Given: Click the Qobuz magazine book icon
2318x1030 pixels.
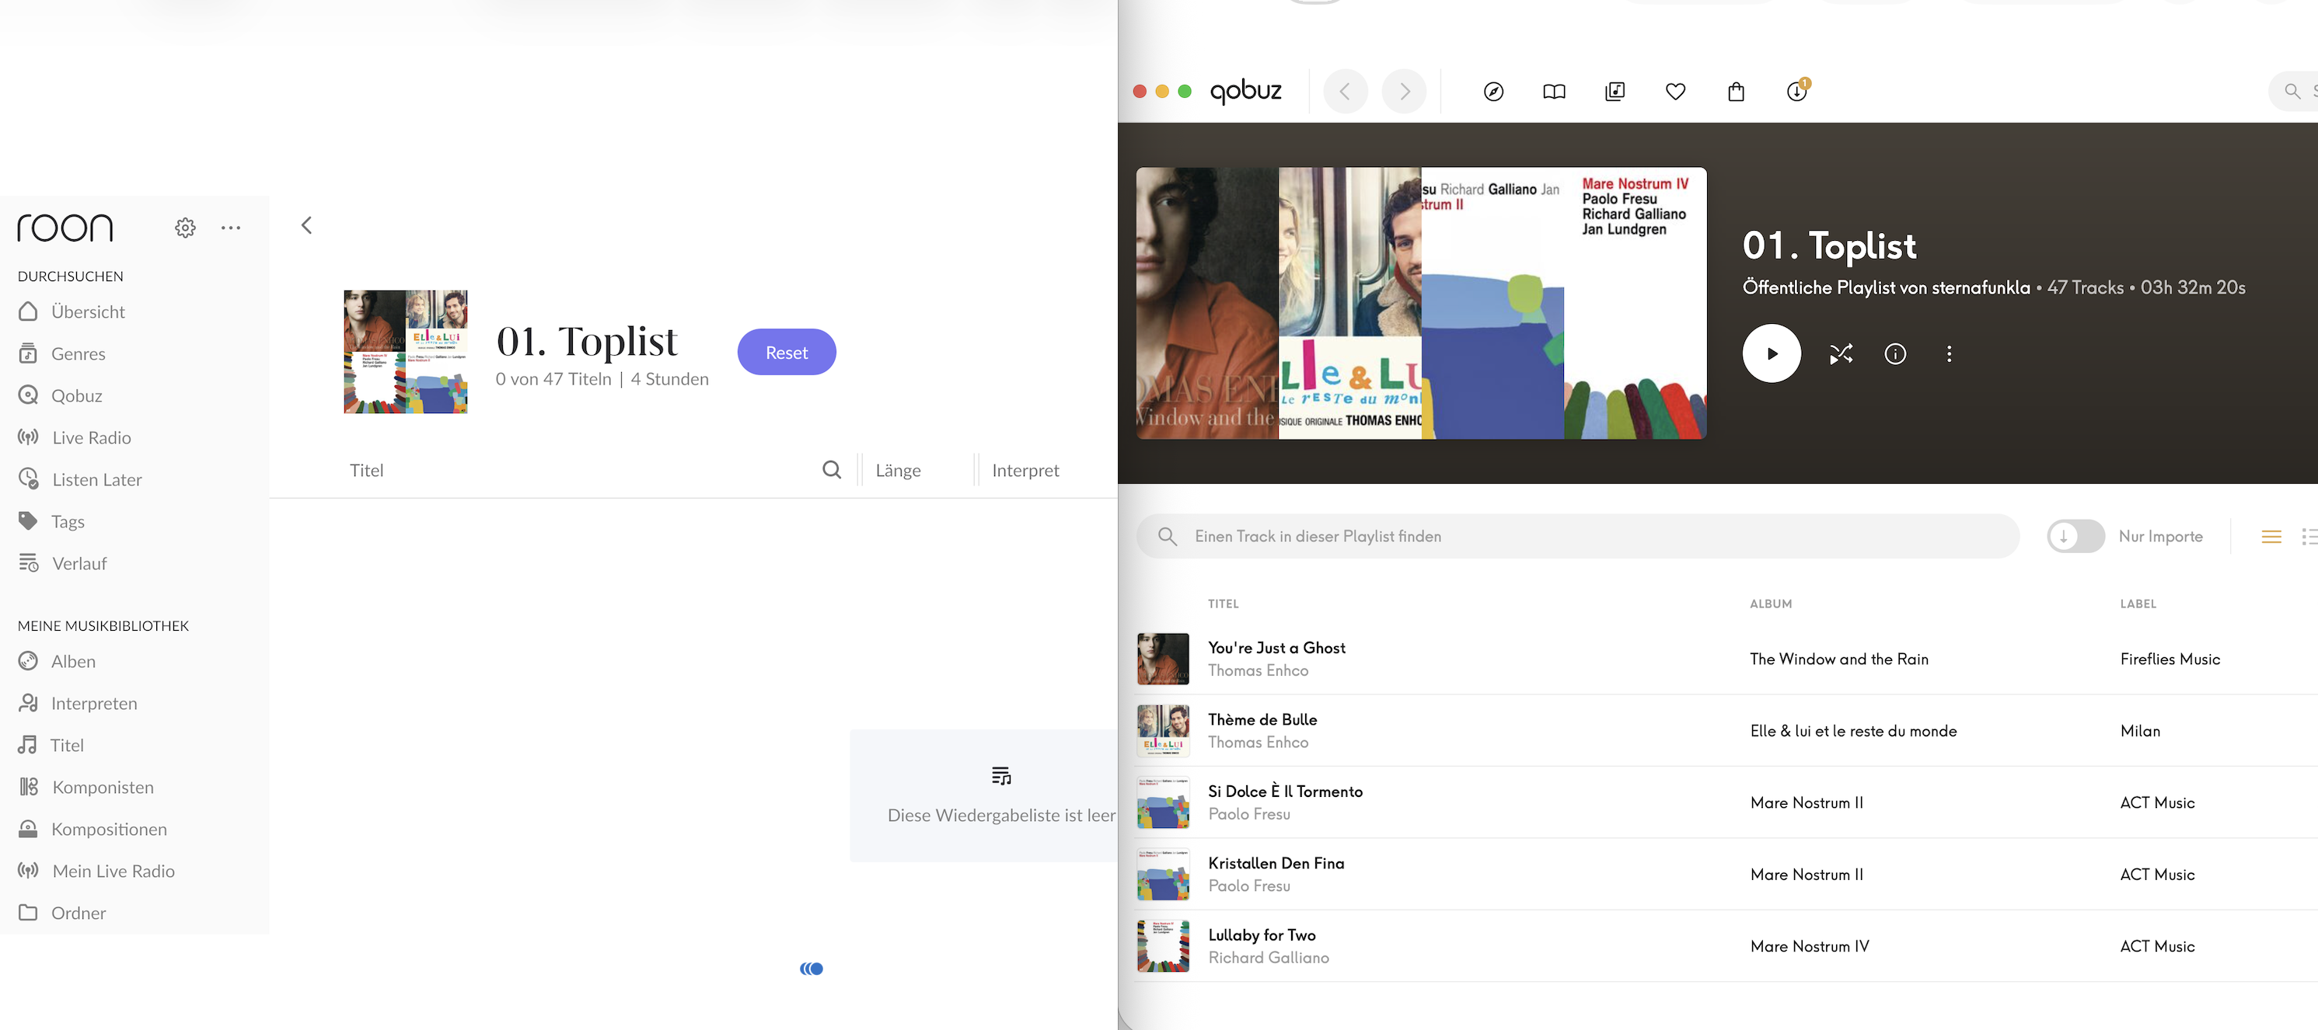Looking at the screenshot, I should (x=1554, y=92).
